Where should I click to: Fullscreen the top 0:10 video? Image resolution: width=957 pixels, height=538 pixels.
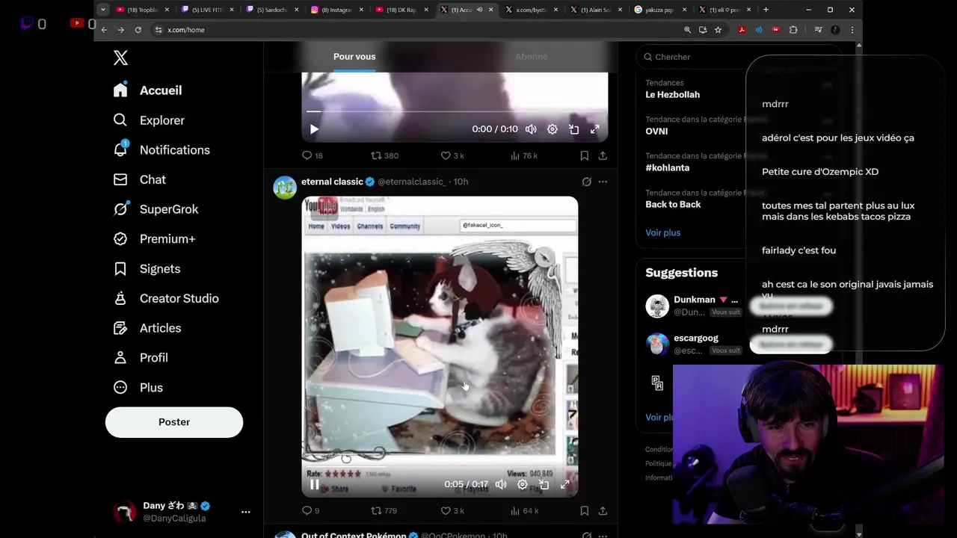595,129
